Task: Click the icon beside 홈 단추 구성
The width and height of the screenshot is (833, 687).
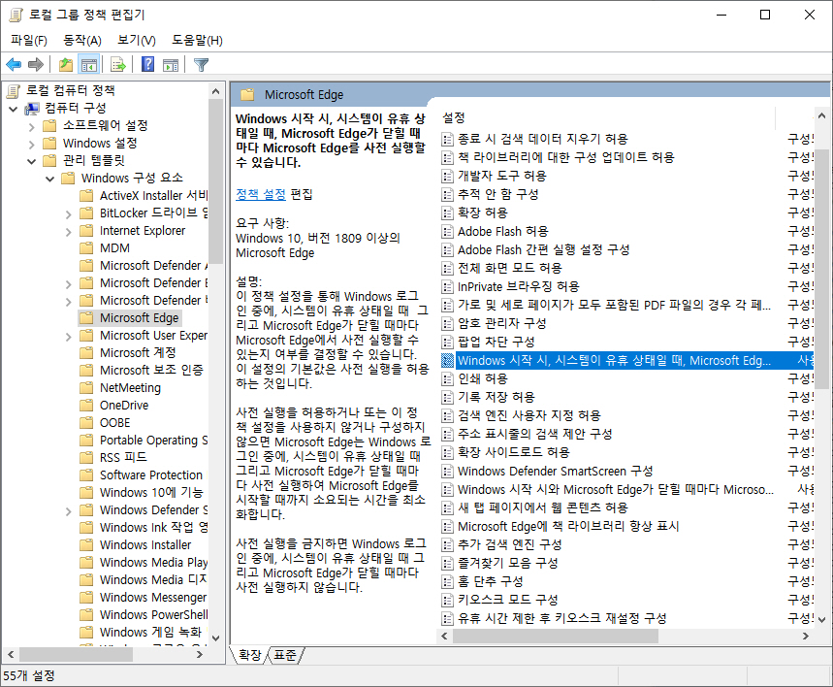Action: tap(447, 581)
